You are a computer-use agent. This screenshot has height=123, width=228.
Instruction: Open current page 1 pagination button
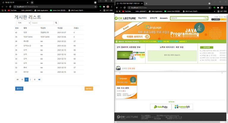coord(26,80)
